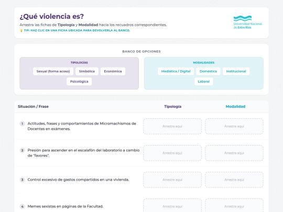The image size is (283, 212).
Task: Select the Psicológica tipología chip
Action: pyautogui.click(x=79, y=82)
